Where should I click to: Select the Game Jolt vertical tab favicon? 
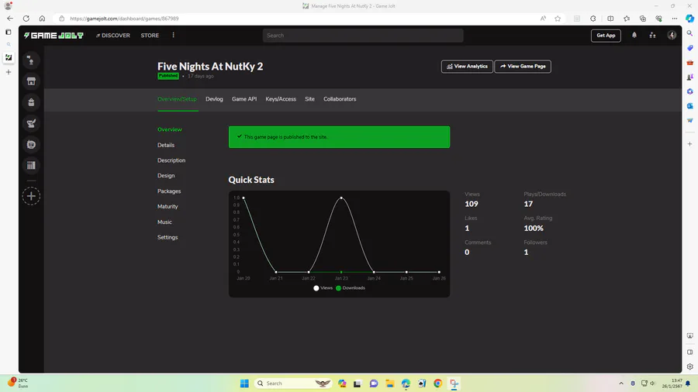(x=9, y=57)
